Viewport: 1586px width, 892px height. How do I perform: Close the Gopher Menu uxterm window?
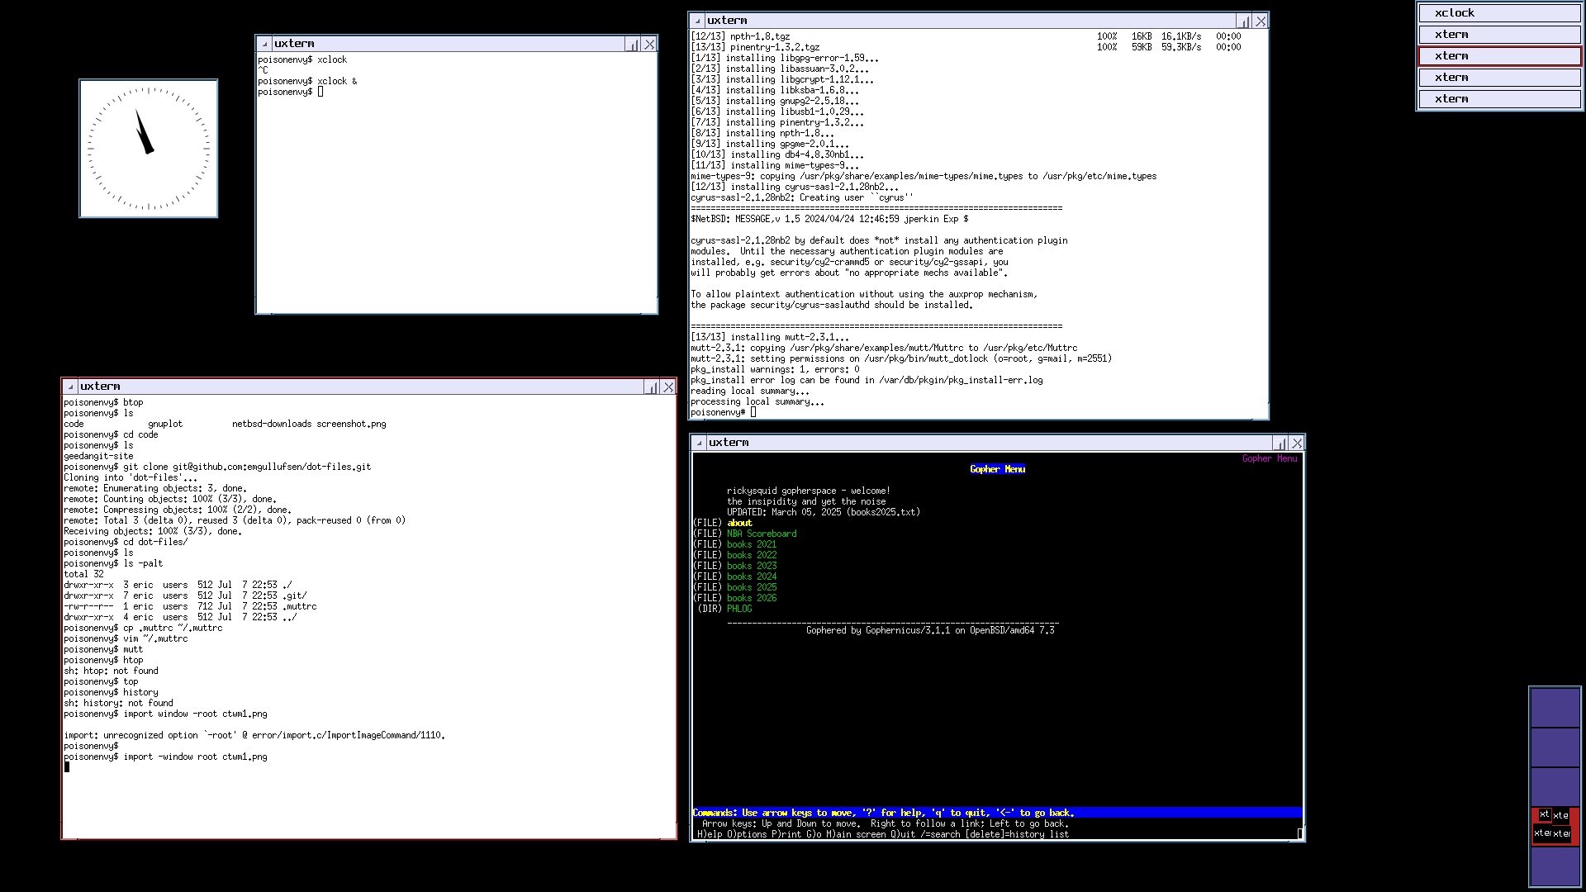(x=1297, y=444)
